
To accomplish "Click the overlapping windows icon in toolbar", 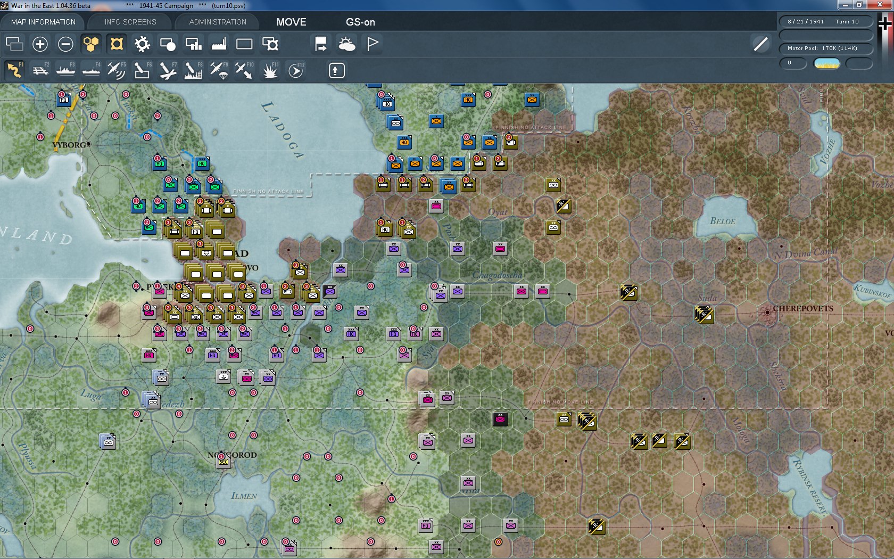I will [14, 44].
